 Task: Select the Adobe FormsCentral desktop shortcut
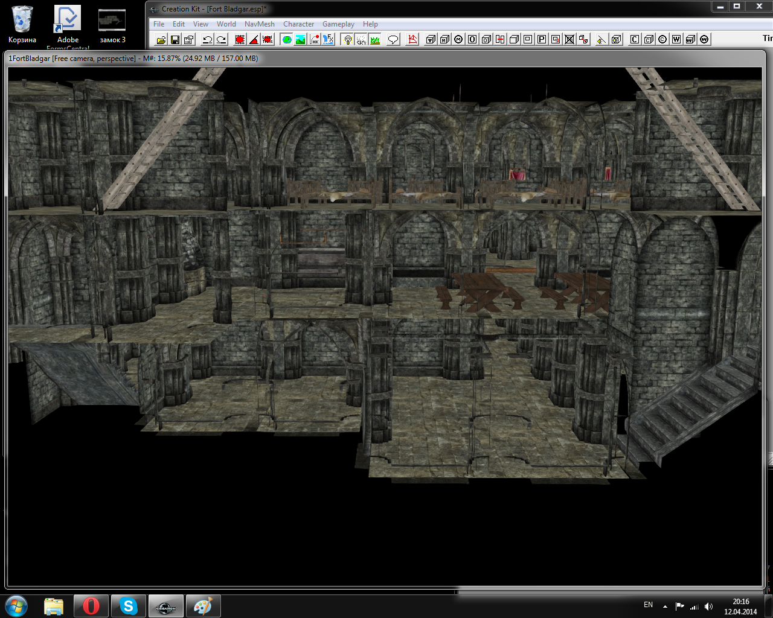[68, 28]
